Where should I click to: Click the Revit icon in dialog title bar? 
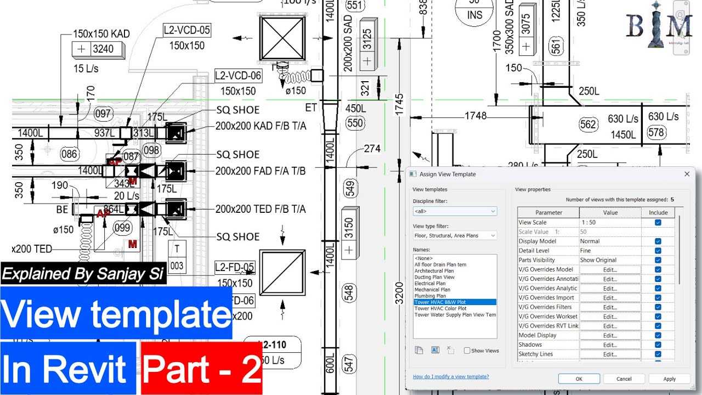coord(413,174)
